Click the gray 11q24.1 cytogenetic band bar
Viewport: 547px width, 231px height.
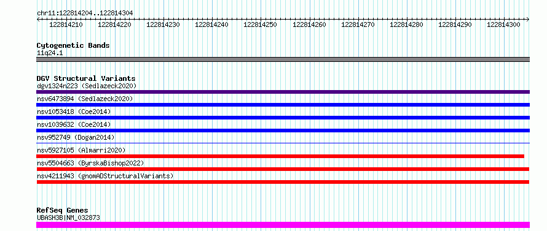(283, 59)
